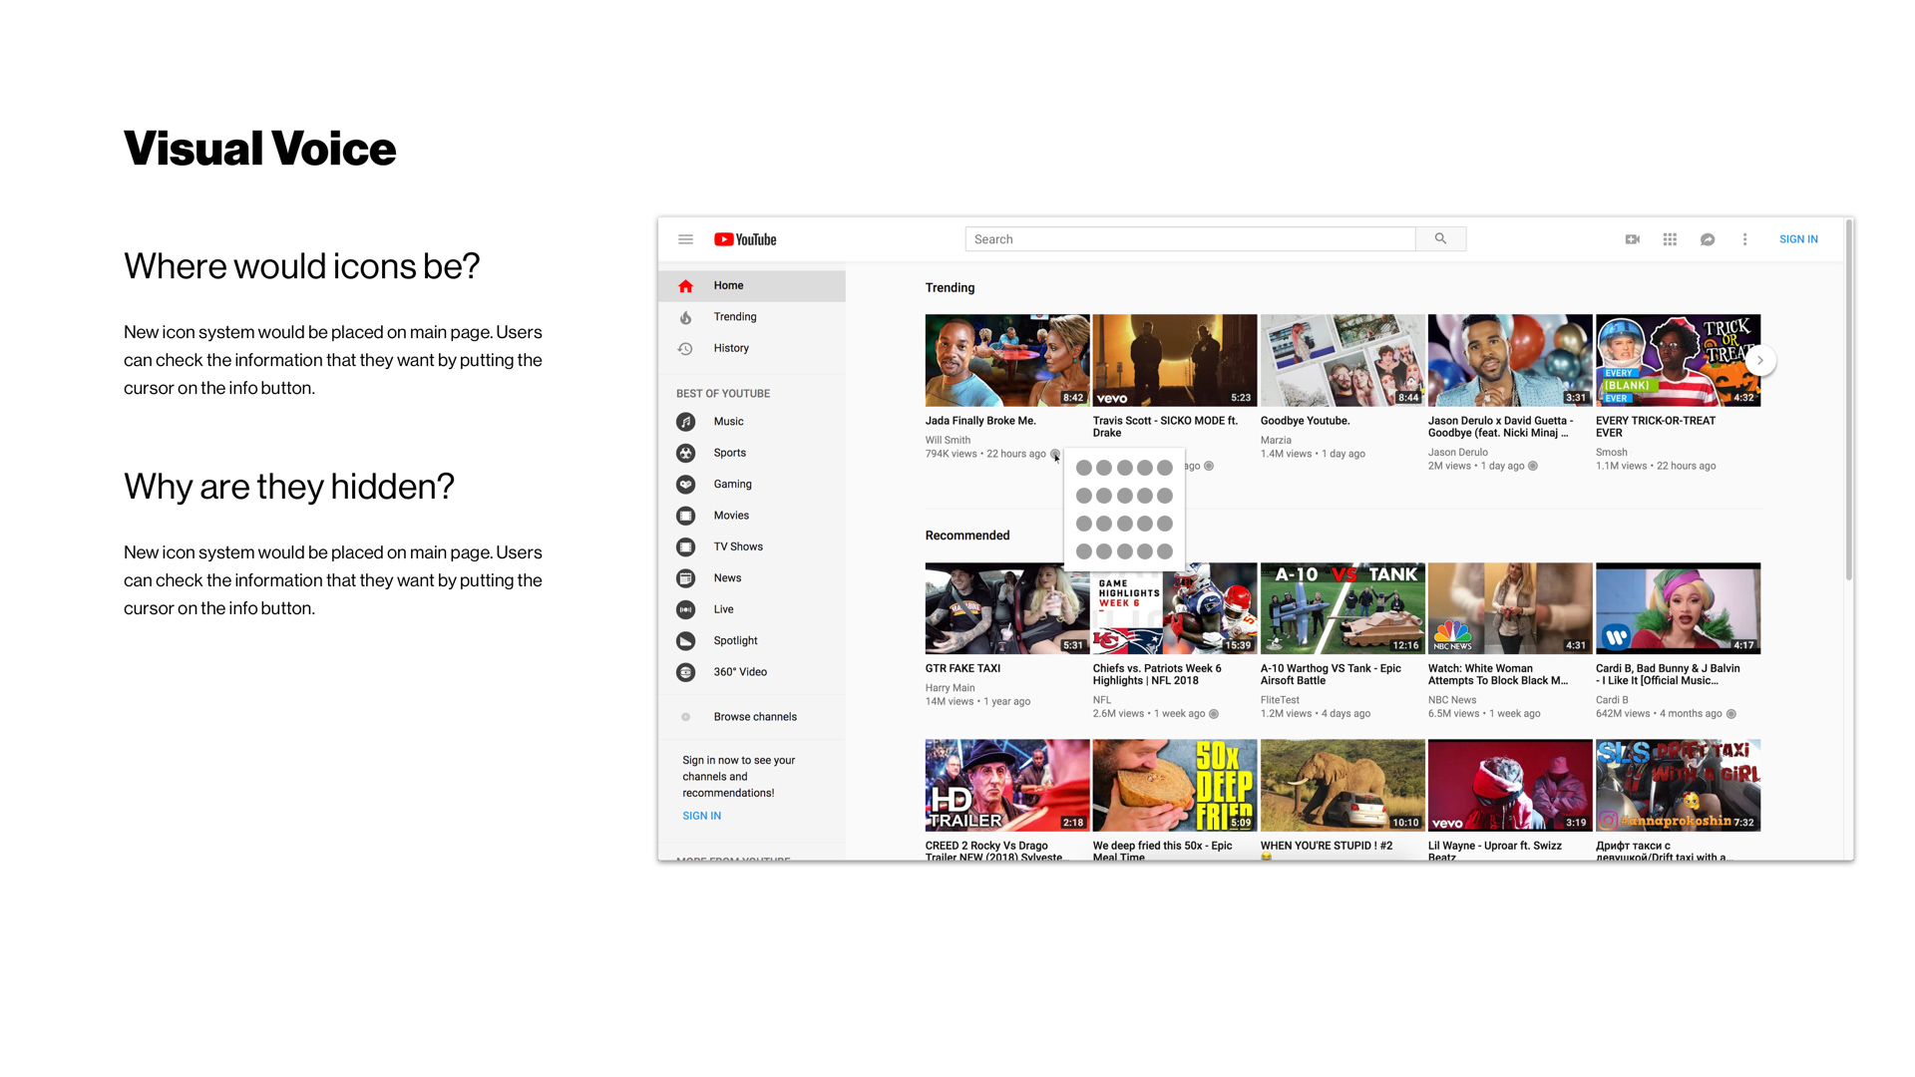Viewport: 1915px width, 1077px height.
Task: Click the SIGN IN link
Action: click(1798, 239)
